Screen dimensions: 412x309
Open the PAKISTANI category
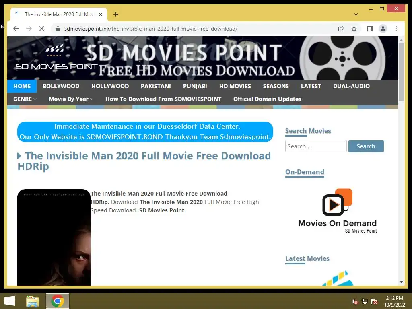coord(156,86)
